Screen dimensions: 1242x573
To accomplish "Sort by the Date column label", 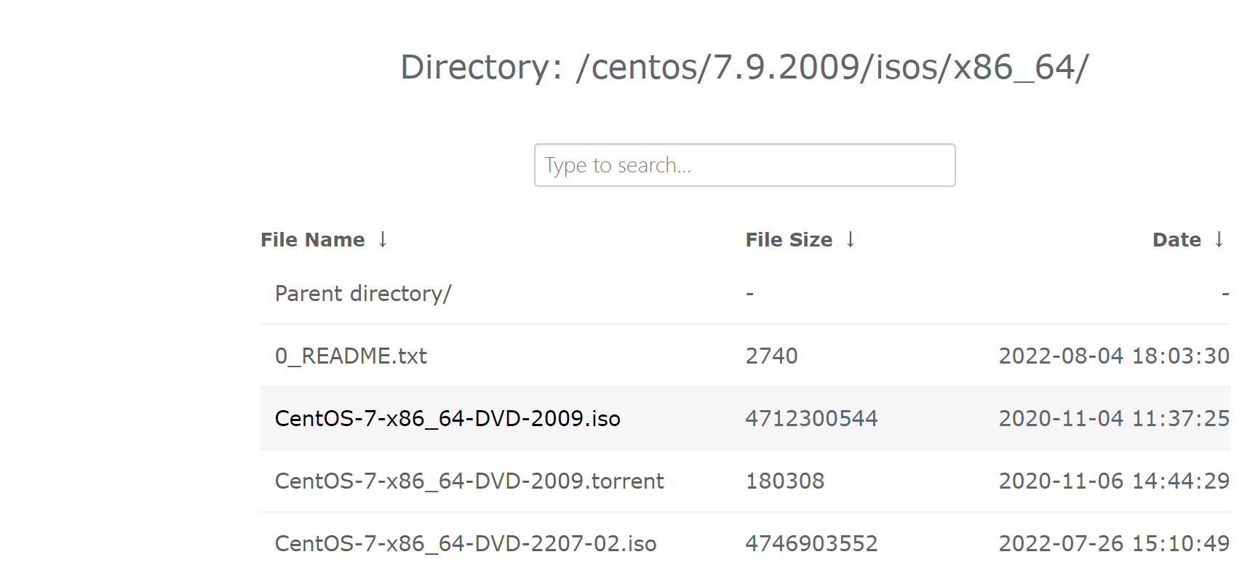I will (x=1177, y=240).
